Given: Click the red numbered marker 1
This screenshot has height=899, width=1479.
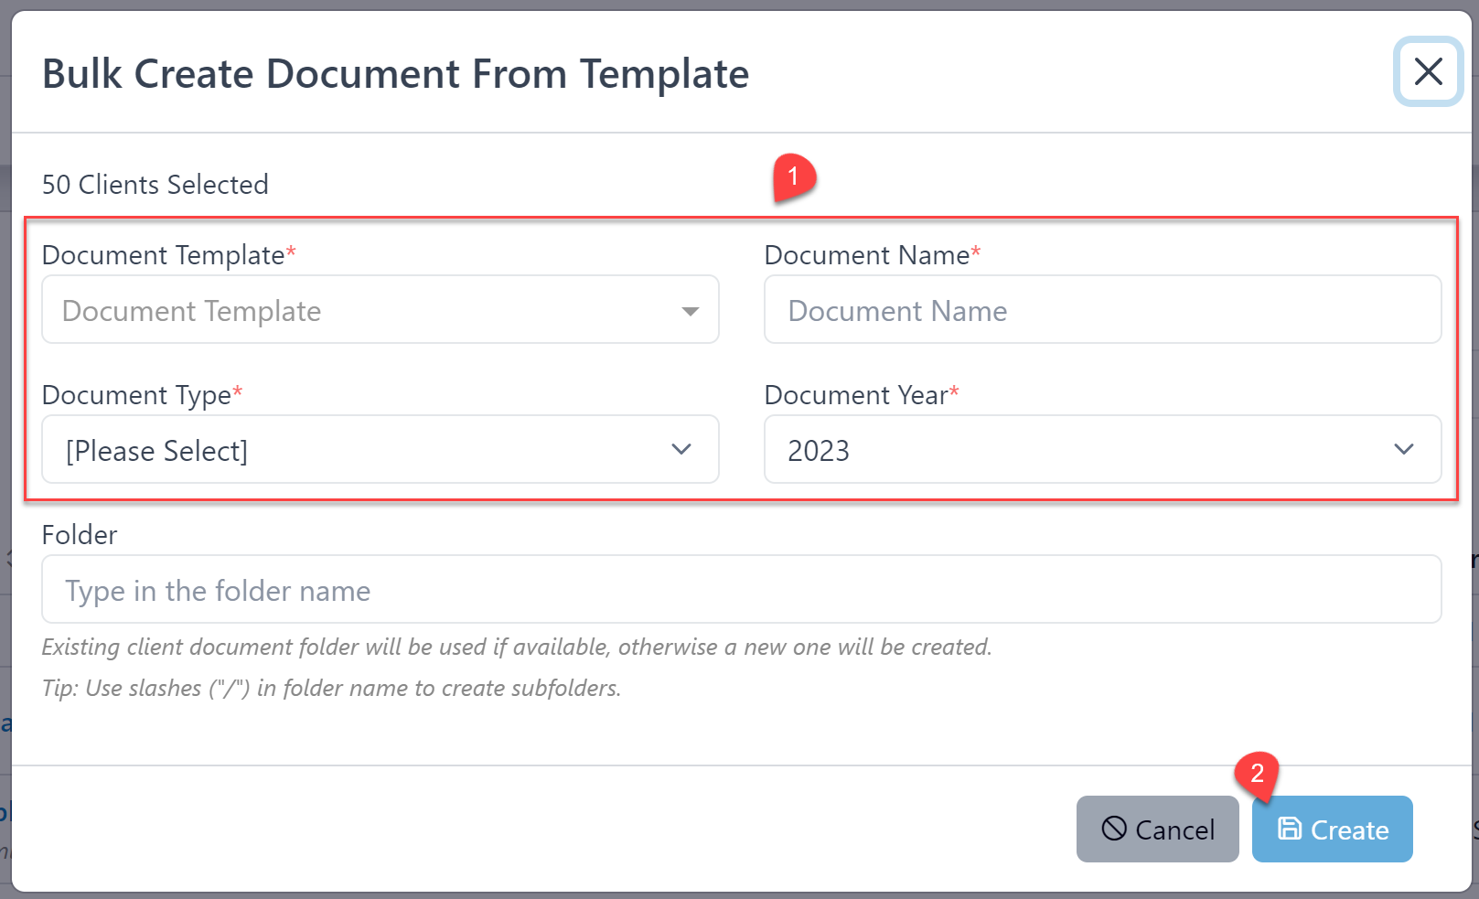Looking at the screenshot, I should coord(792,177).
